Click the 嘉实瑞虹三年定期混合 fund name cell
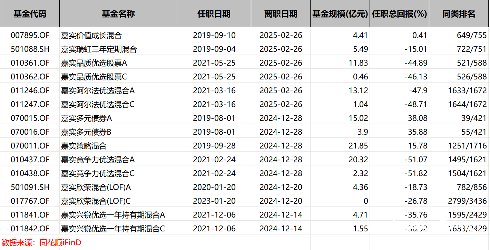The image size is (490, 250). click(x=99, y=49)
